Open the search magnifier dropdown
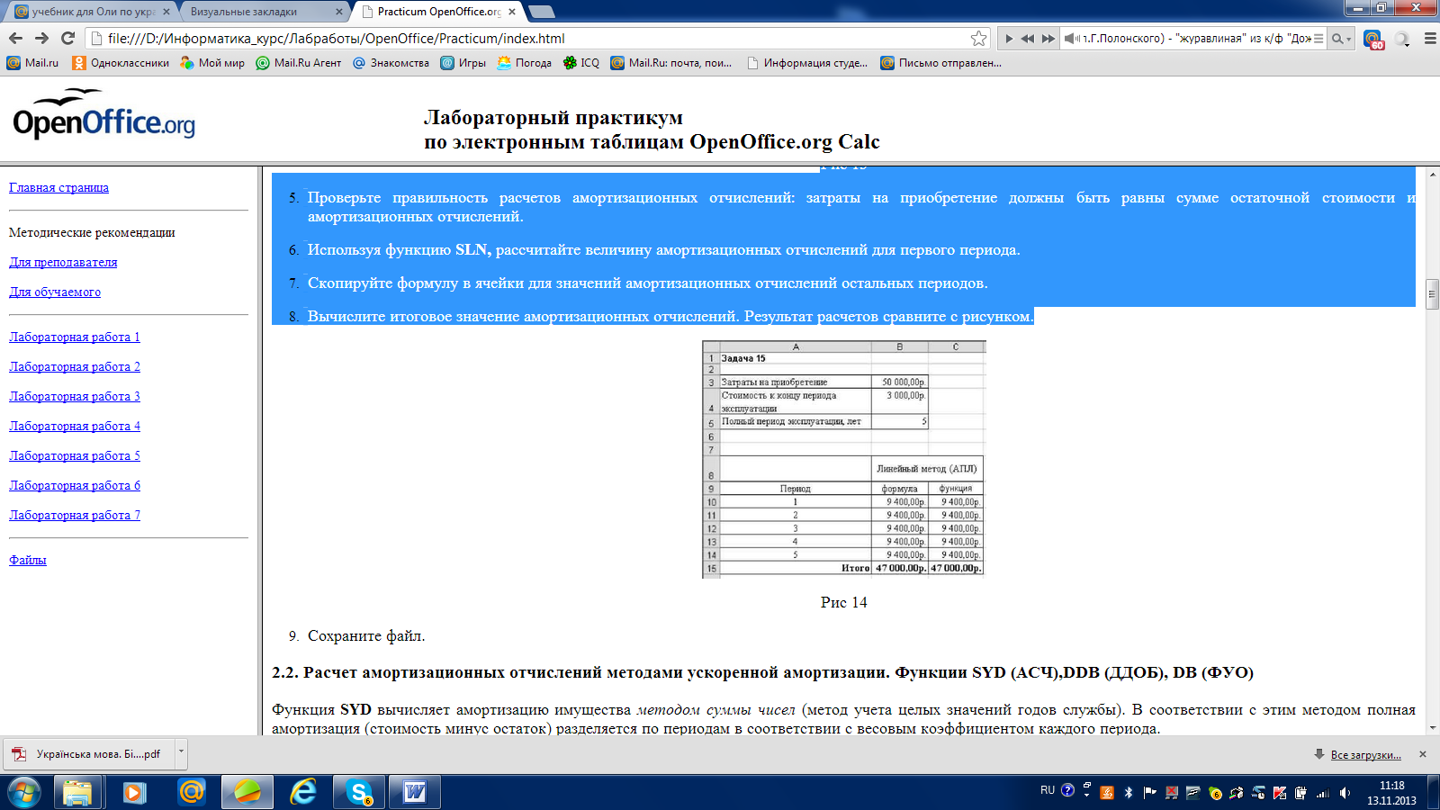Viewport: 1440px width, 810px height. click(x=1341, y=39)
